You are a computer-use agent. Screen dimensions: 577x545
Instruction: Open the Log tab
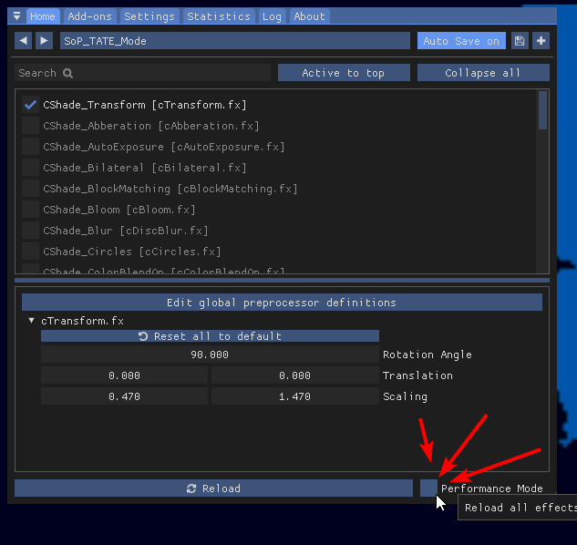[272, 16]
